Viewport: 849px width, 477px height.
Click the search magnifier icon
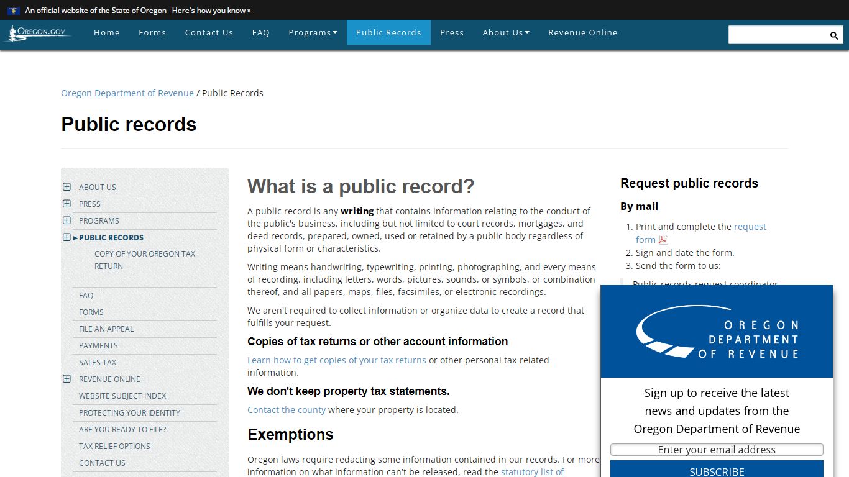tap(834, 35)
